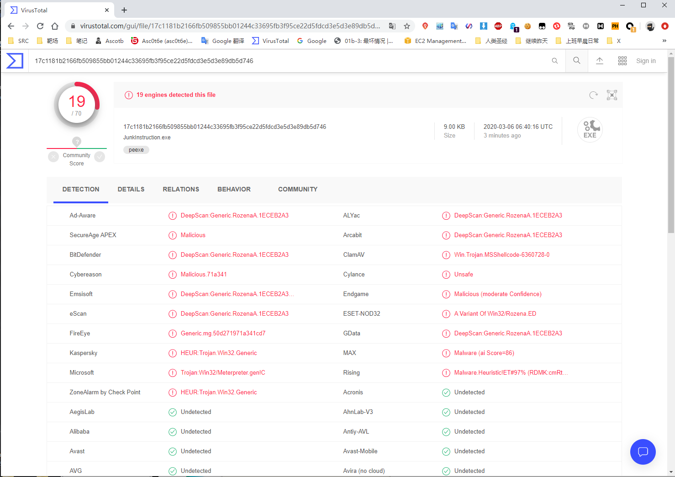Vote positive with the community check icon

[x=100, y=157]
